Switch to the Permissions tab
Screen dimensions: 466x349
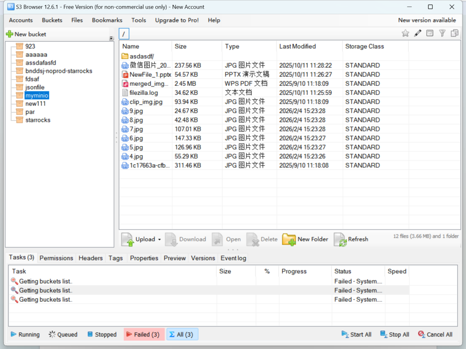(56, 258)
